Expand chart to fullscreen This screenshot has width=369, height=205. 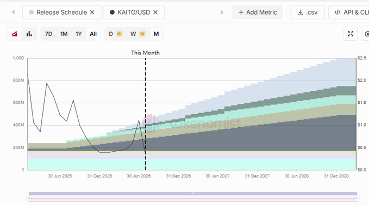[351, 34]
